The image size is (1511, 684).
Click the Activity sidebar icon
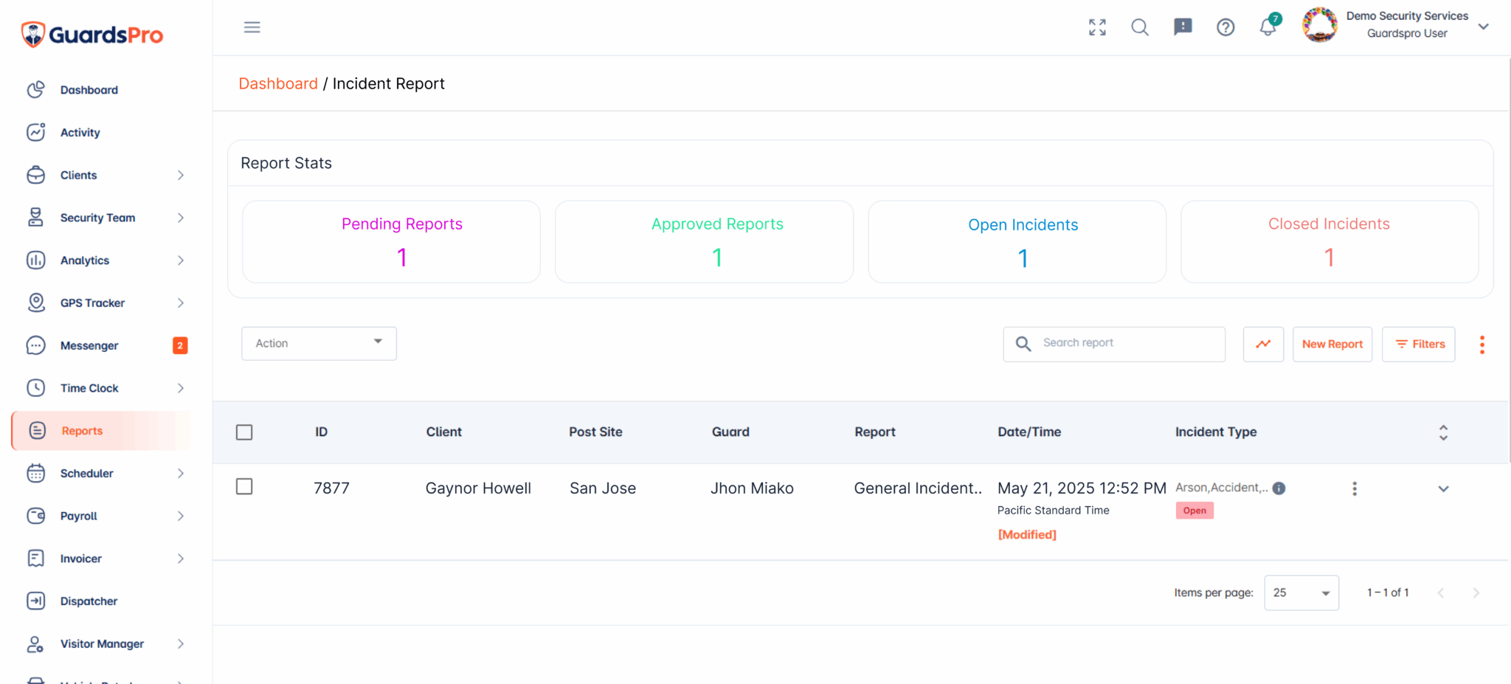[x=36, y=132]
